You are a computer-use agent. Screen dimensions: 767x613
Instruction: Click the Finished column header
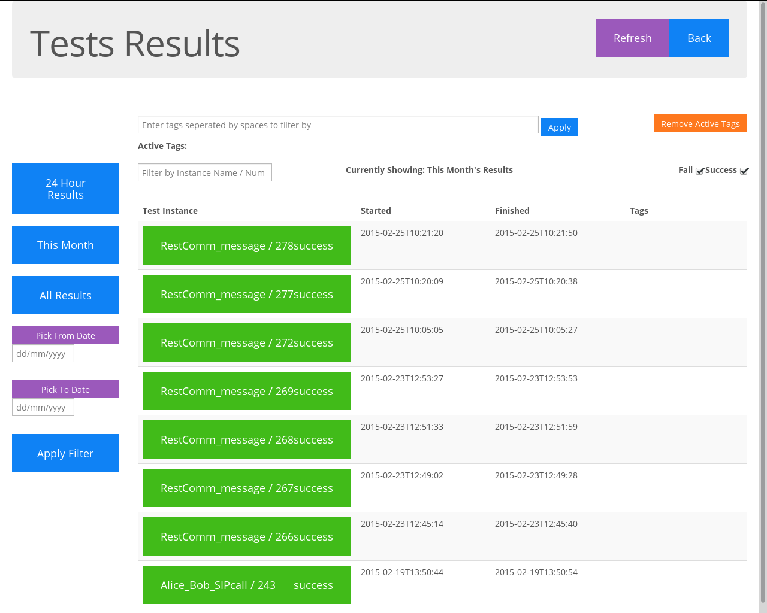(512, 211)
